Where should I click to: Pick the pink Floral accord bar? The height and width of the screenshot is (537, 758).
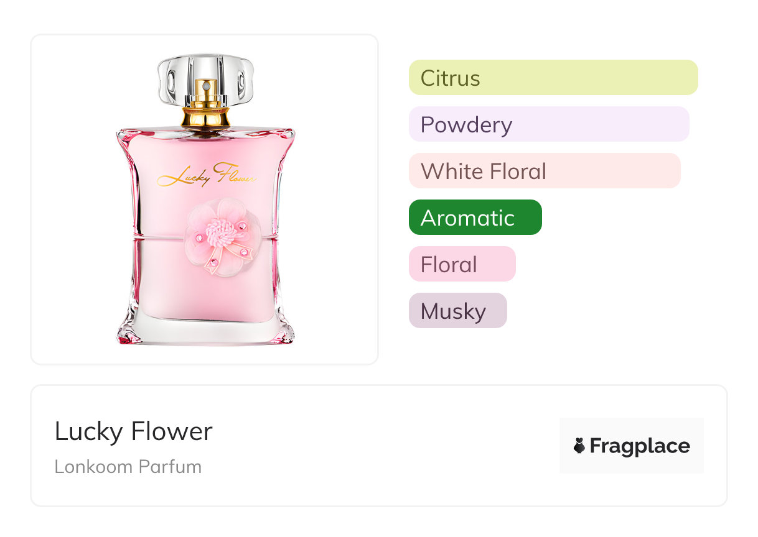pyautogui.click(x=462, y=264)
